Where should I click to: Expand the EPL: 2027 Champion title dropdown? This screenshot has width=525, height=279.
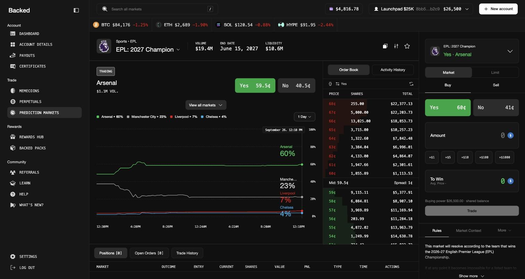click(x=148, y=50)
